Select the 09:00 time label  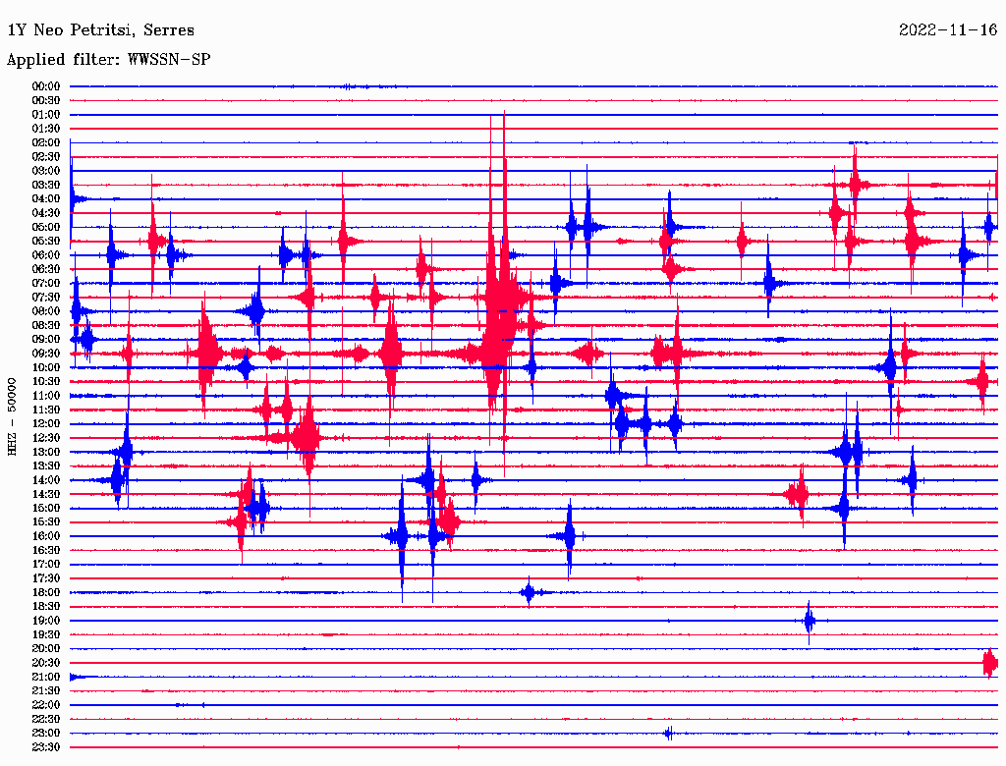tap(45, 340)
